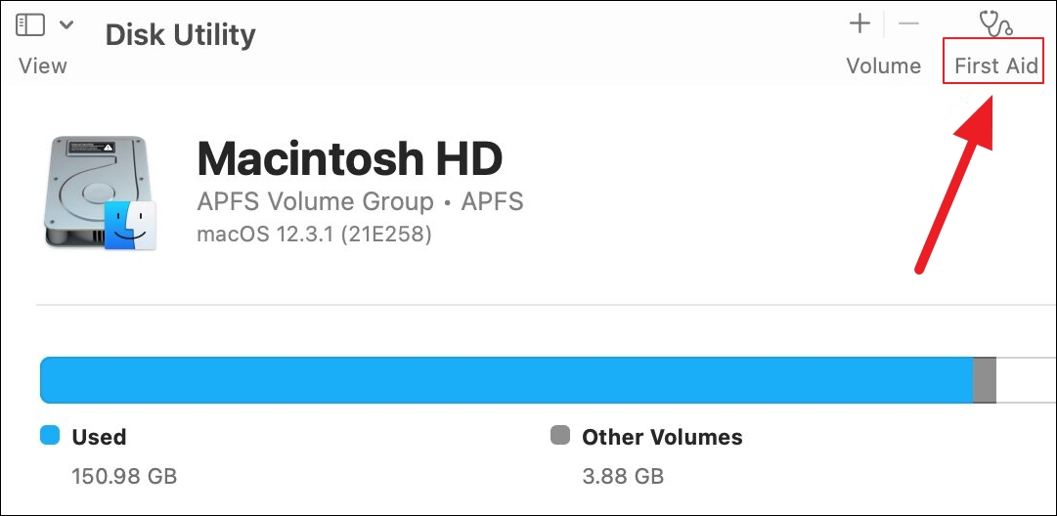The image size is (1057, 516).
Task: Click the View label in toolbar
Action: 43,66
